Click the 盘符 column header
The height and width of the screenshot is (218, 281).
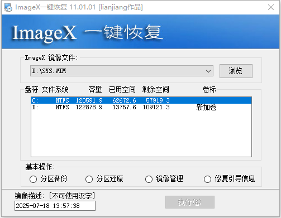click(x=31, y=89)
